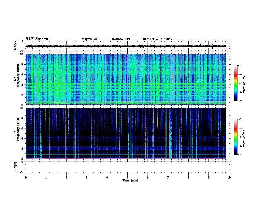
Task: Click the "ch.3(V)" axis label
Action: point(15,167)
